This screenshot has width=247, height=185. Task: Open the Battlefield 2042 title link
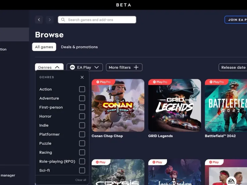220,136
